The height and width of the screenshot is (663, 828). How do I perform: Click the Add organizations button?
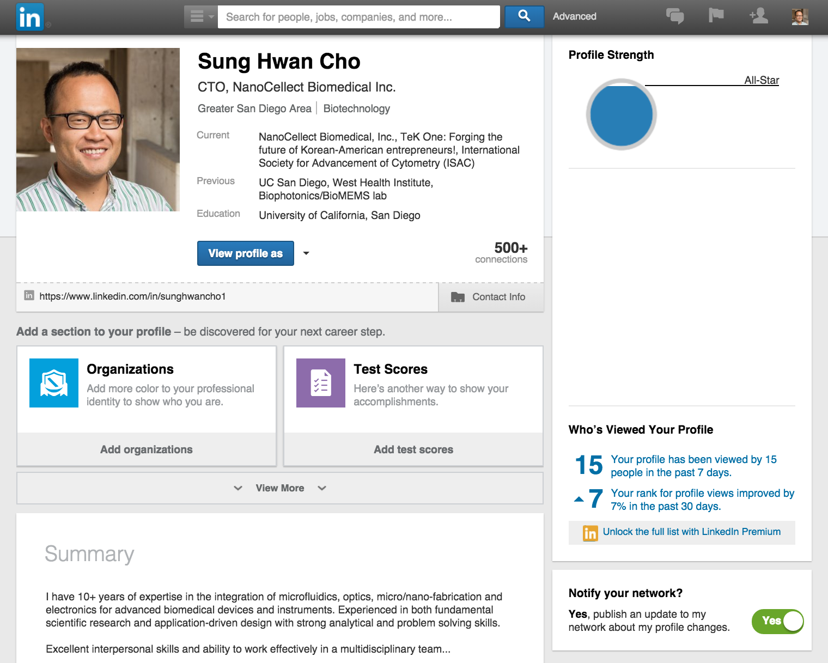[147, 449]
